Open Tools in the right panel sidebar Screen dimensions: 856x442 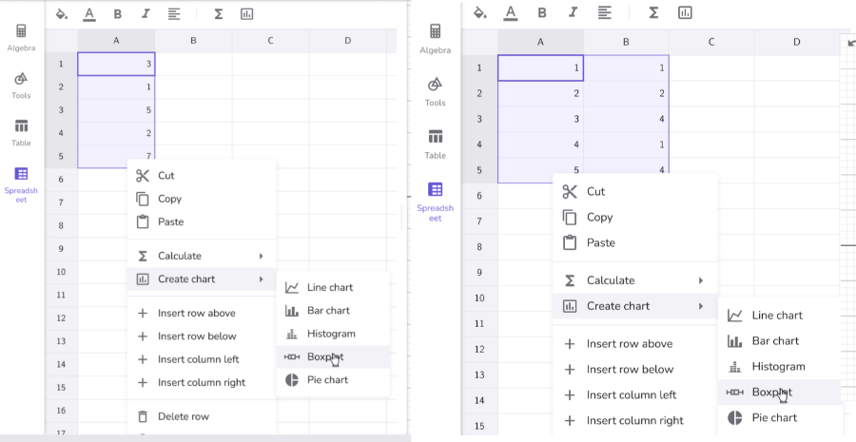[x=435, y=91]
